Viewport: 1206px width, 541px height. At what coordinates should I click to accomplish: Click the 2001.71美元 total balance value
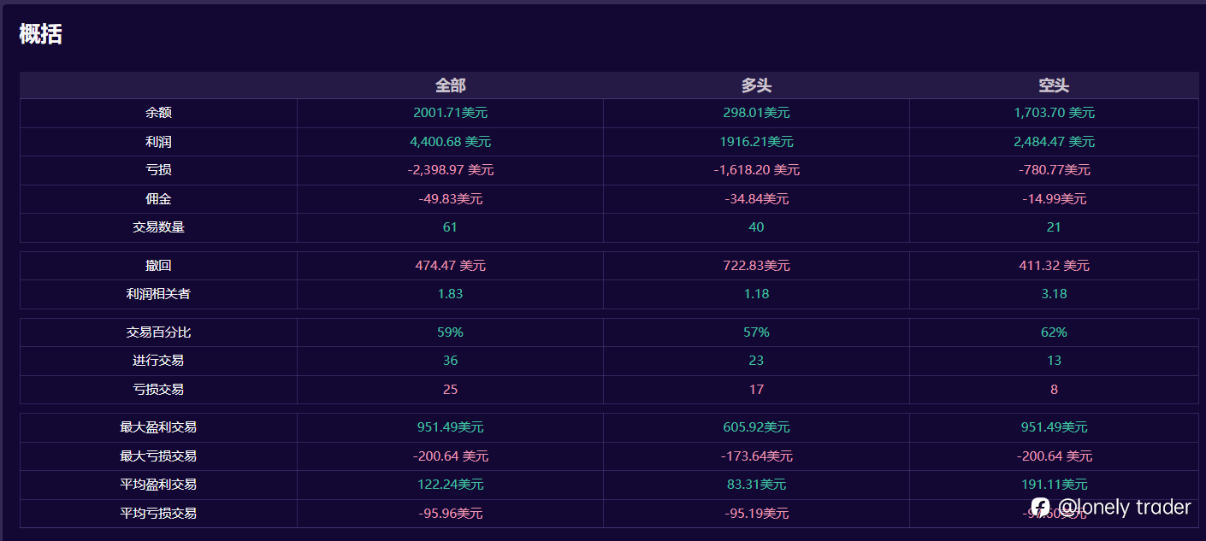pyautogui.click(x=450, y=113)
